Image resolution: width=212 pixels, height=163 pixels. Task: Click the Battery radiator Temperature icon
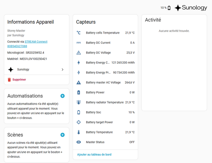[79, 102]
